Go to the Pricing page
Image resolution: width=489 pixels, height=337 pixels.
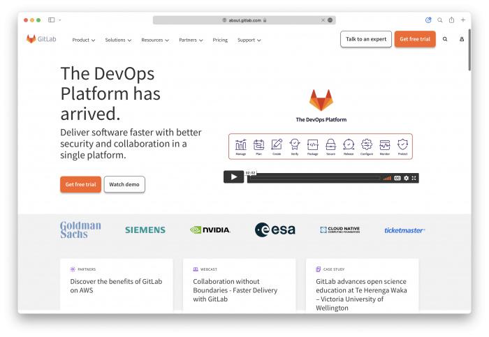[220, 40]
